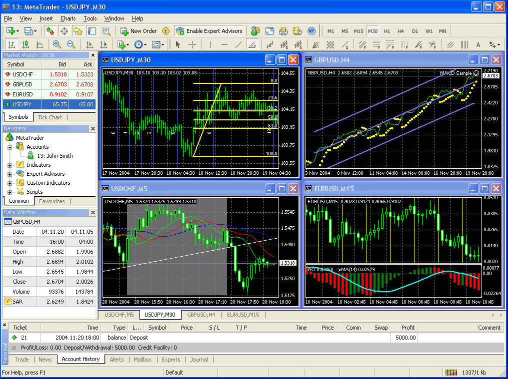Expand the Indicators node in Navigator
The image size is (508, 379).
(x=9, y=165)
